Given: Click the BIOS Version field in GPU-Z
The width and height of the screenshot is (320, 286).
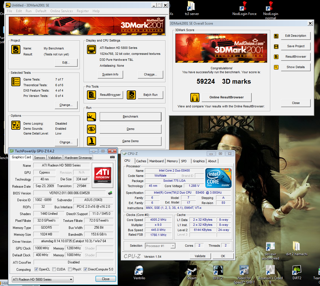Looking at the screenshot, I should click(69, 193).
